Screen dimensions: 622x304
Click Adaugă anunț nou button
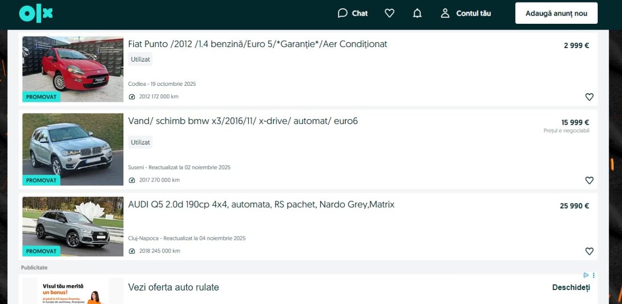556,13
